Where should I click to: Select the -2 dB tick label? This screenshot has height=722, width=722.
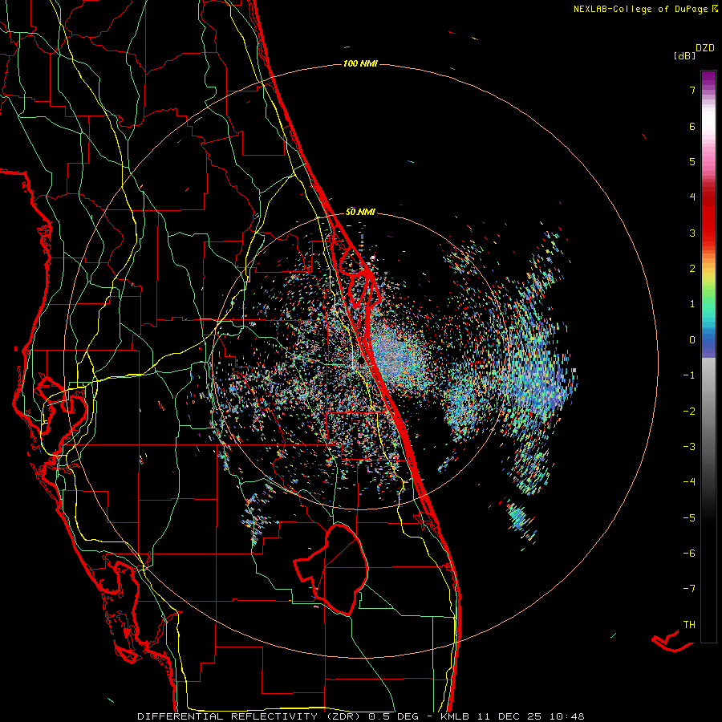(x=689, y=411)
